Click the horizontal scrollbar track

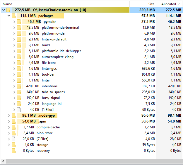(94, 161)
